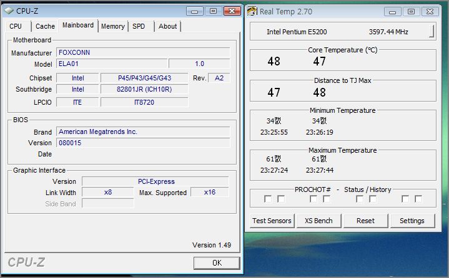The height and width of the screenshot is (278, 449).
Task: Close the Real Temp 2.70 window
Action: coord(430,12)
